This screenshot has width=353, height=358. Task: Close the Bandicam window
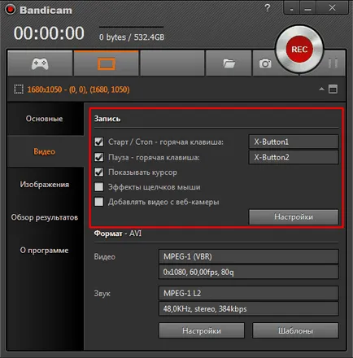pyautogui.click(x=332, y=8)
